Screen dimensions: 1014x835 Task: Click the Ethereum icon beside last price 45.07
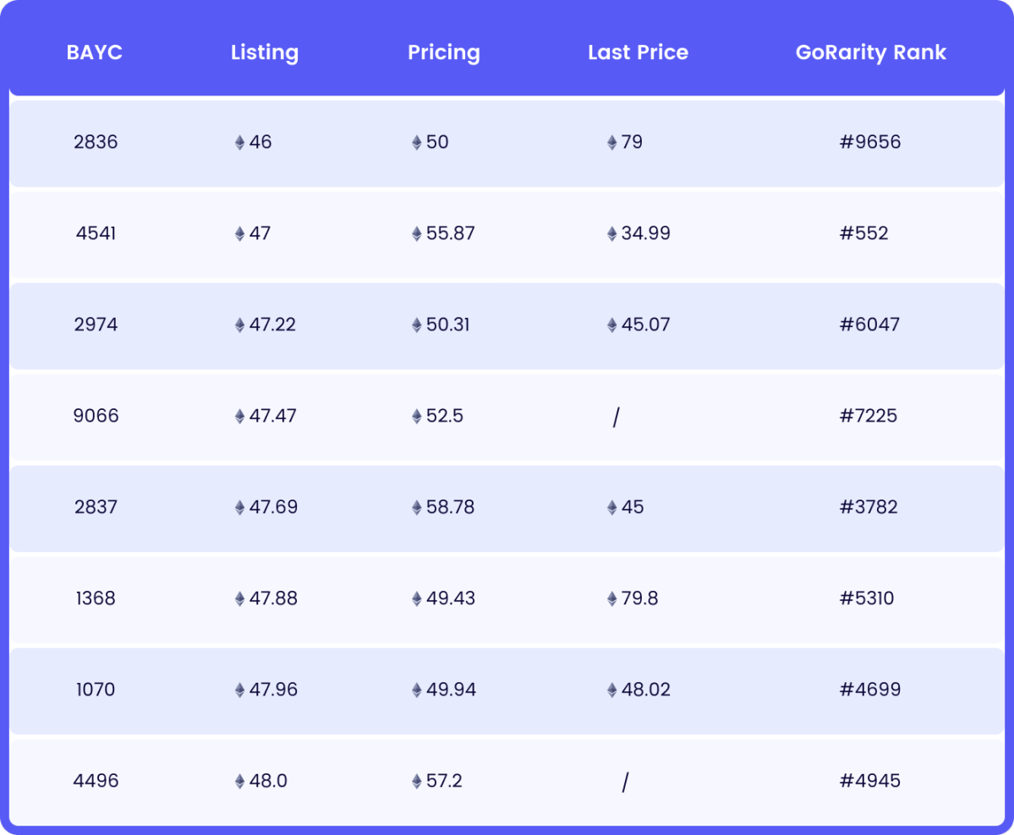pos(611,325)
